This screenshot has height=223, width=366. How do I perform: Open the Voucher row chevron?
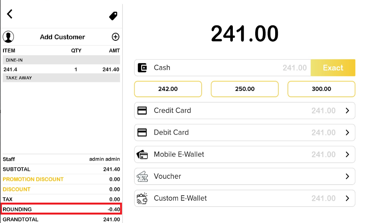coord(347,176)
